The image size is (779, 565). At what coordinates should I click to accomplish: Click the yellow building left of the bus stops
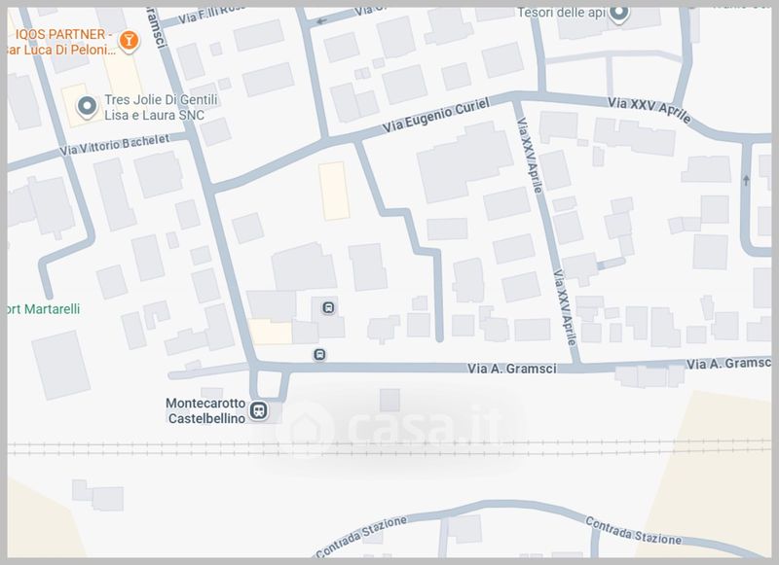pyautogui.click(x=270, y=332)
